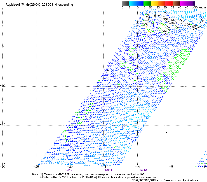The width and height of the screenshot is (207, 182).
Task: Click the 12:42 time marker
Action: pos(143,170)
